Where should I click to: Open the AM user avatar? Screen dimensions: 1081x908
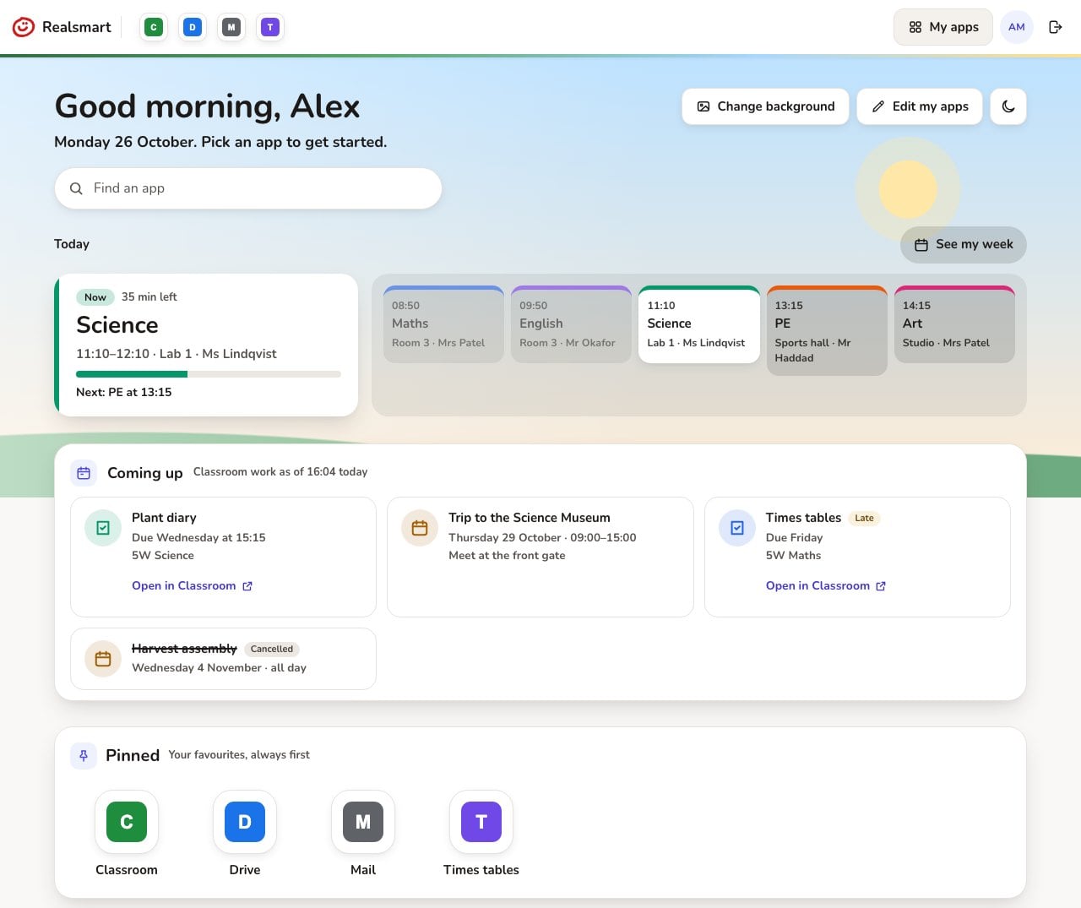click(x=1017, y=27)
